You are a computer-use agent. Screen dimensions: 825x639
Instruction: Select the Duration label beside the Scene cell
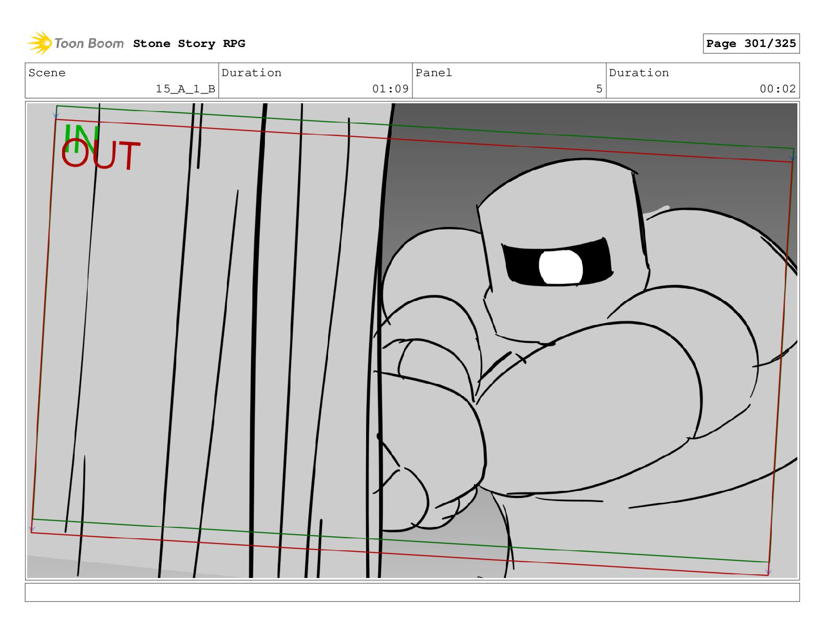pos(252,73)
